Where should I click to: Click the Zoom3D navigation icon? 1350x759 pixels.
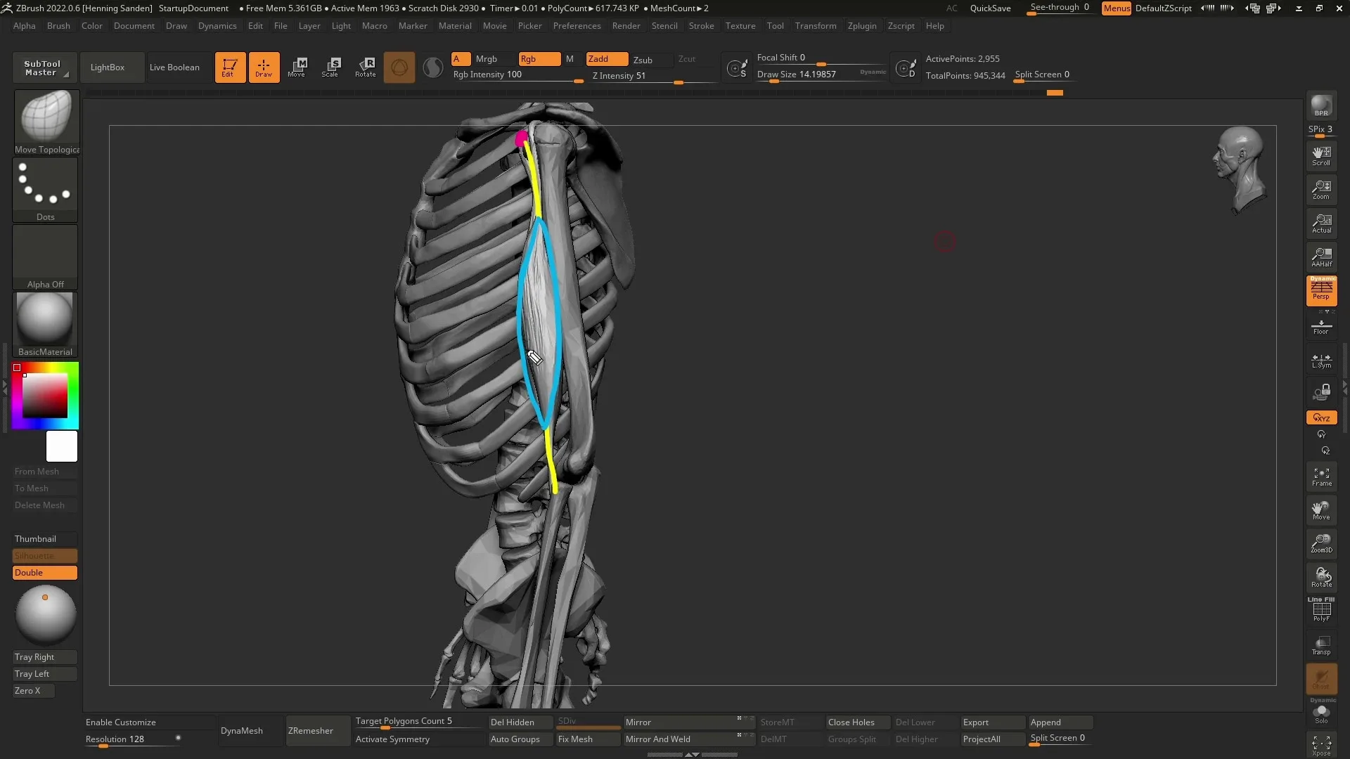pyautogui.click(x=1321, y=544)
